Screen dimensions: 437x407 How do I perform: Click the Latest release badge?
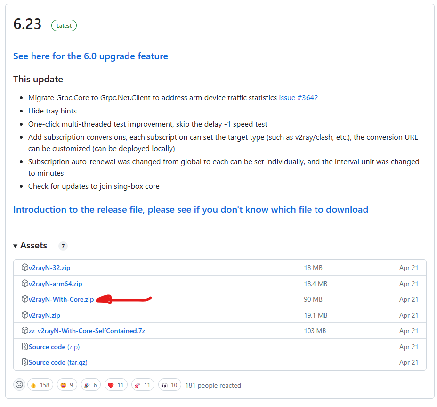(x=64, y=25)
